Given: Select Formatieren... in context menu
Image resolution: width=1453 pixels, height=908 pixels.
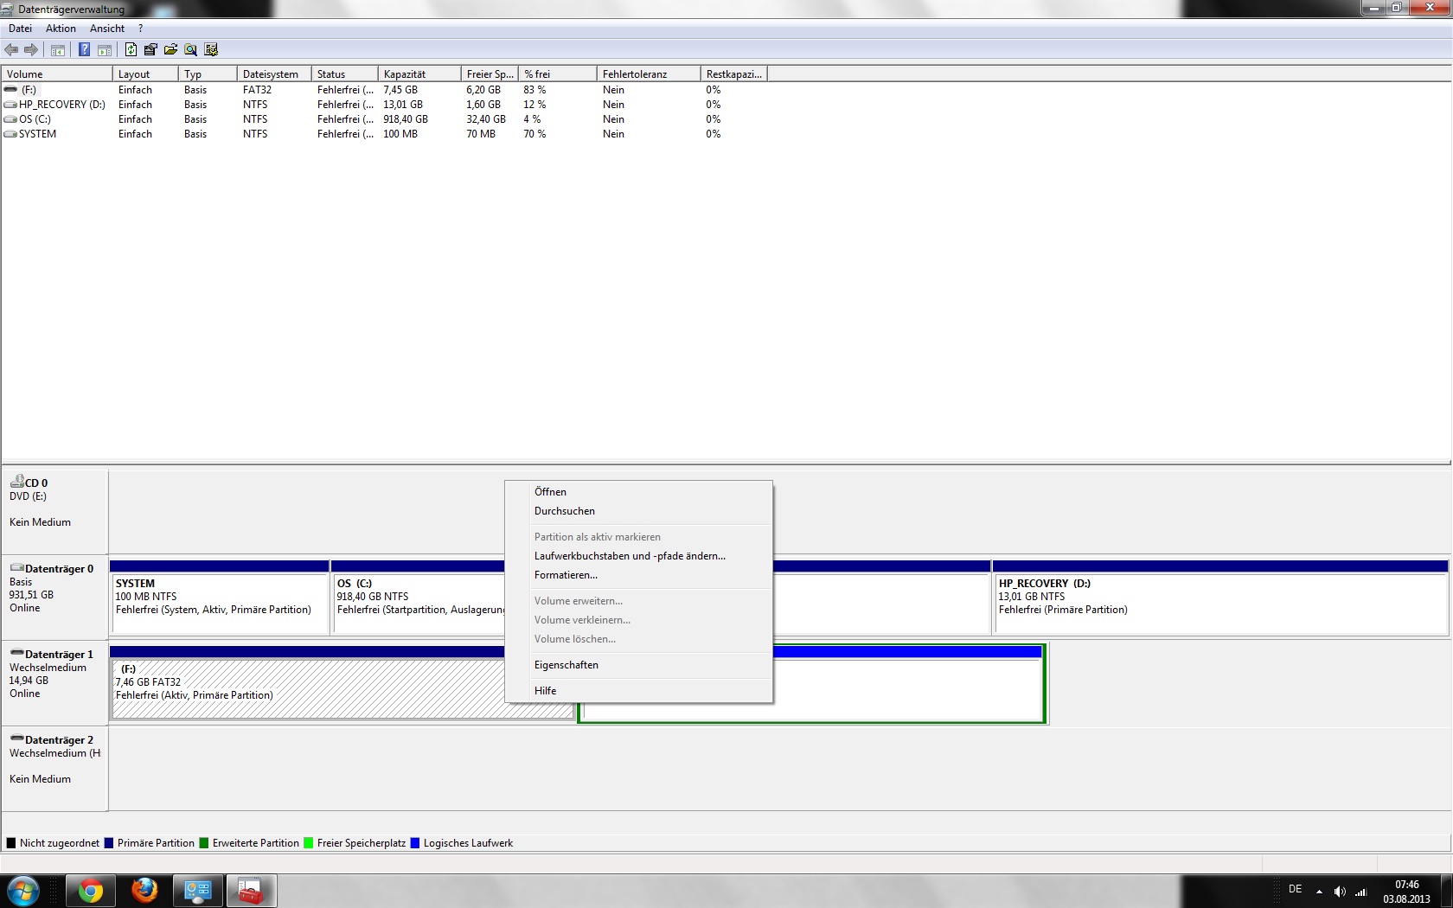Looking at the screenshot, I should pos(638,575).
